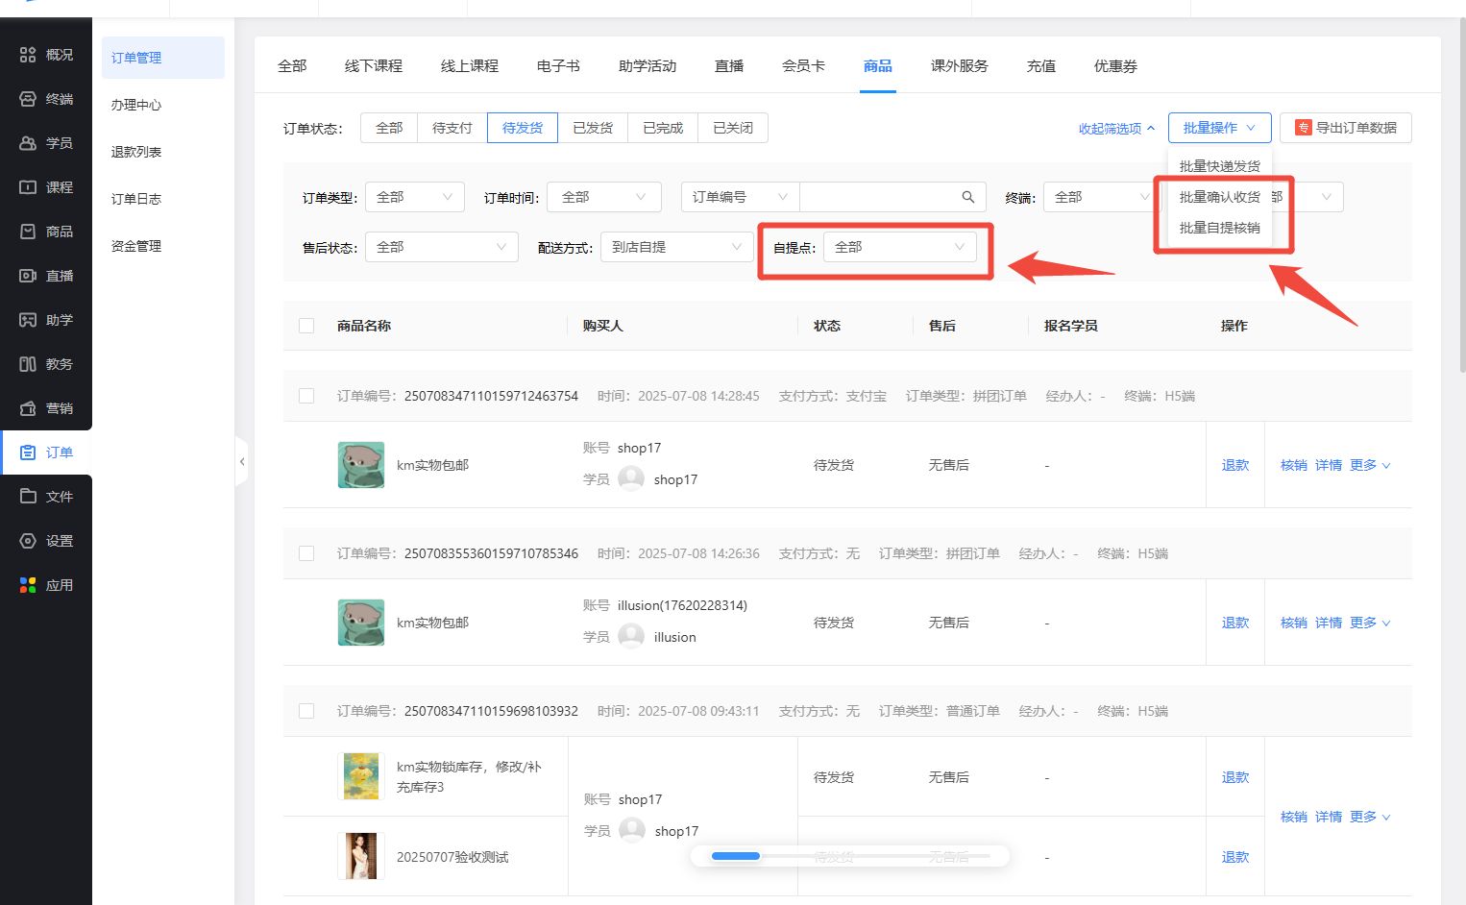This screenshot has width=1466, height=905.
Task: Expand the 自提点 pickup point dropdown
Action: pos(899,247)
